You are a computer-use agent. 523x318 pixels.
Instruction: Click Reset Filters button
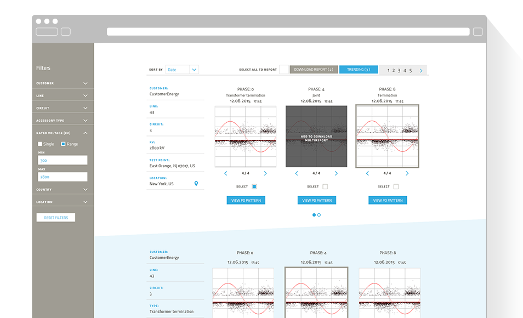coord(56,218)
